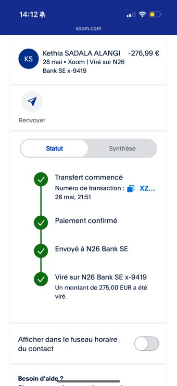Toggle display in contact's time zone
The width and height of the screenshot is (177, 386).
point(147,344)
